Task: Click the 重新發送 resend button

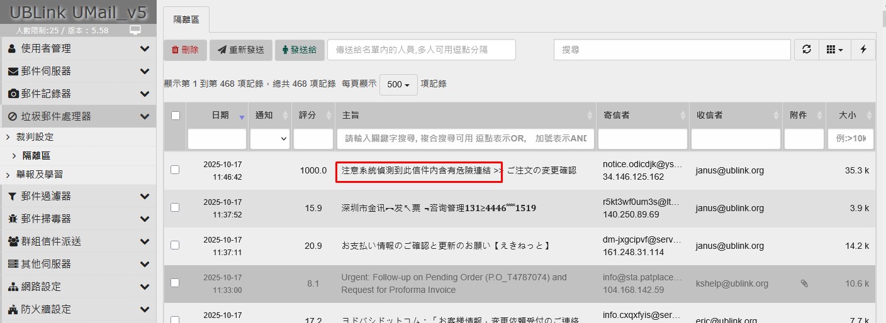Action: [x=240, y=50]
